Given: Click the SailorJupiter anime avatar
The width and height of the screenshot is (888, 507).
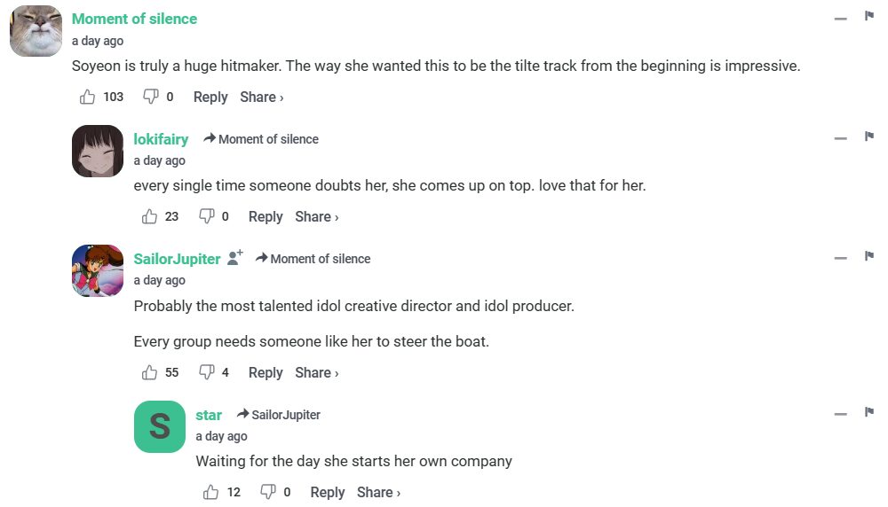Looking at the screenshot, I should (98, 270).
